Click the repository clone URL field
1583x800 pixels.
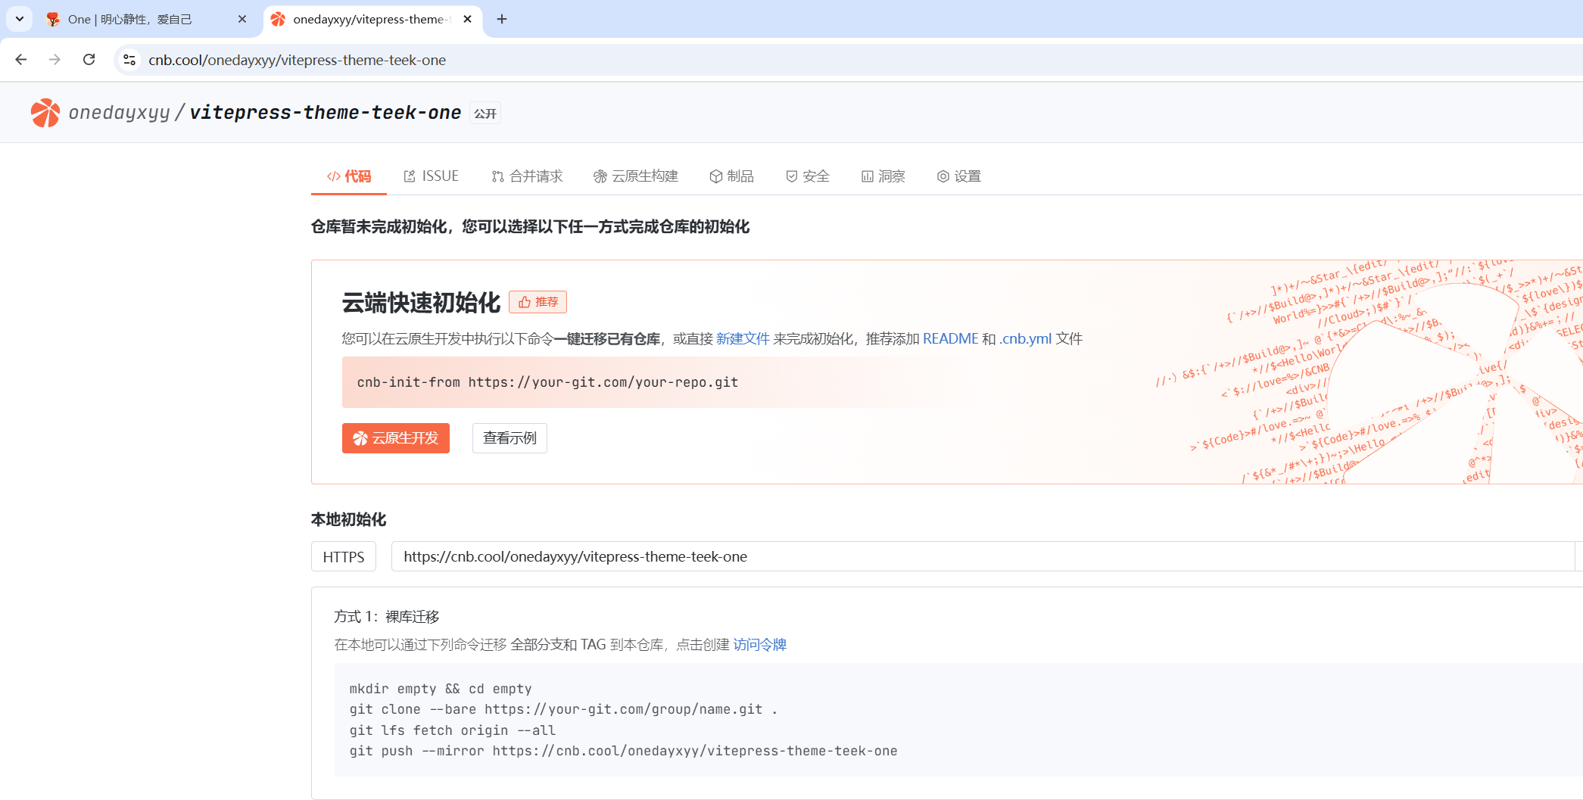click(977, 557)
